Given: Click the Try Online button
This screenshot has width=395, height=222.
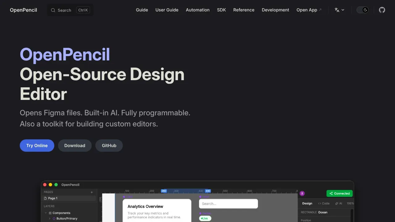Looking at the screenshot, I should coord(37,146).
